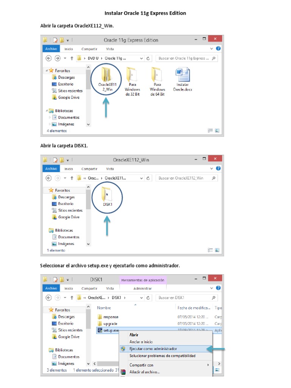291x388 pixels.
Task: Open quick access toolbar dropdown in DISK1 titlebar
Action: click(x=67, y=280)
